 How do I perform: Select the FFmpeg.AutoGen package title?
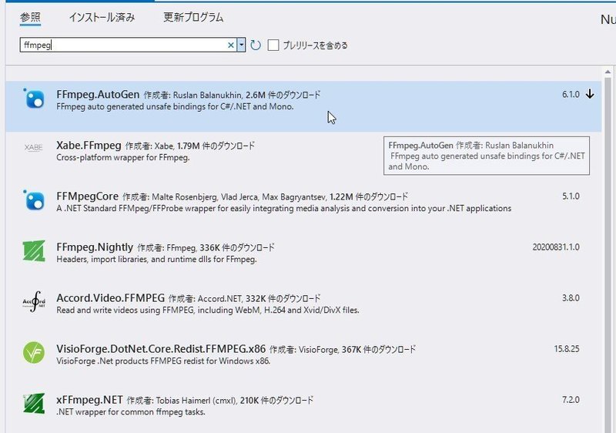(x=98, y=94)
